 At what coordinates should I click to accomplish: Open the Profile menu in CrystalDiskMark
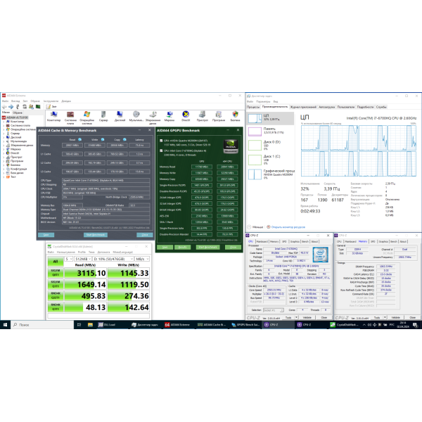pyautogui.click(x=82, y=252)
